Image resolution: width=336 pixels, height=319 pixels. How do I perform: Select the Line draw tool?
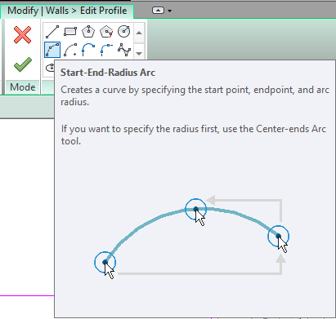tap(52, 32)
